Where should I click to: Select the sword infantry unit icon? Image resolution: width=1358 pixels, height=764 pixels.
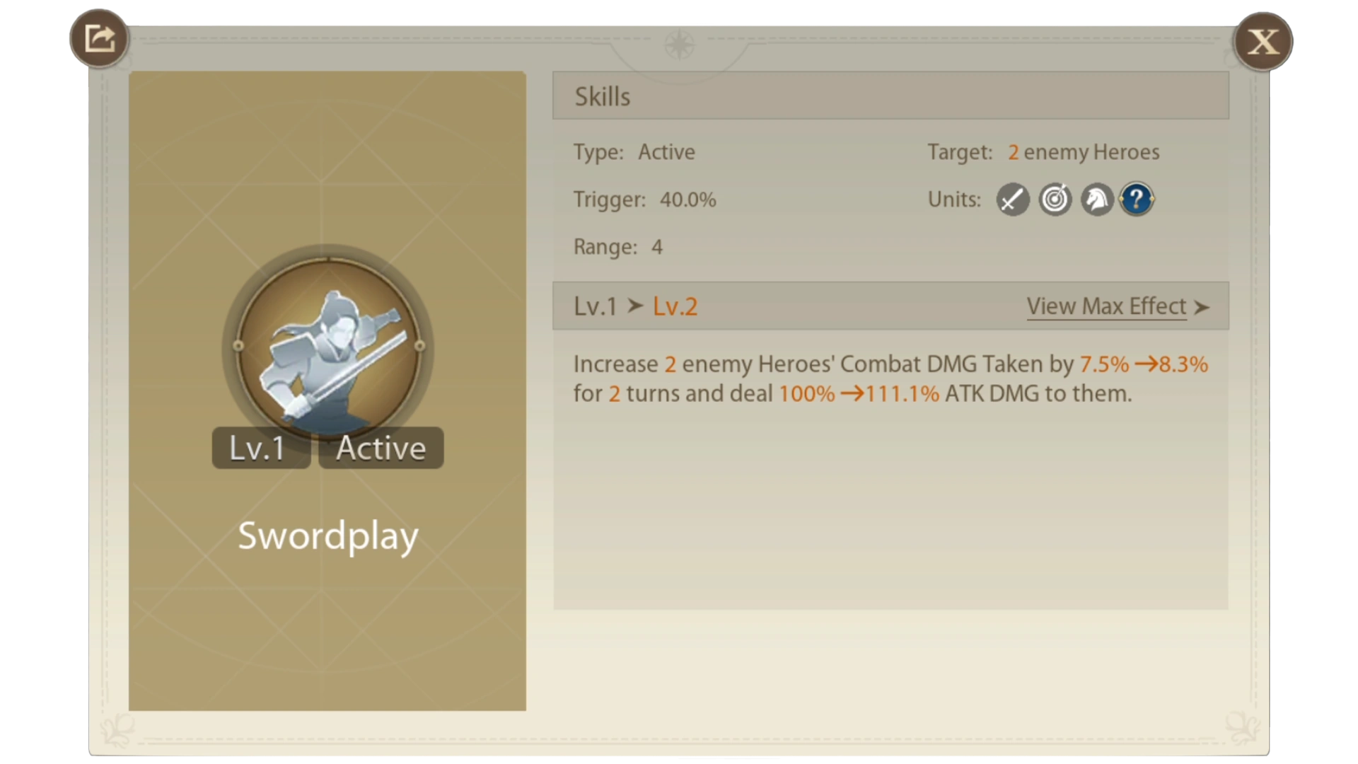pos(1013,199)
